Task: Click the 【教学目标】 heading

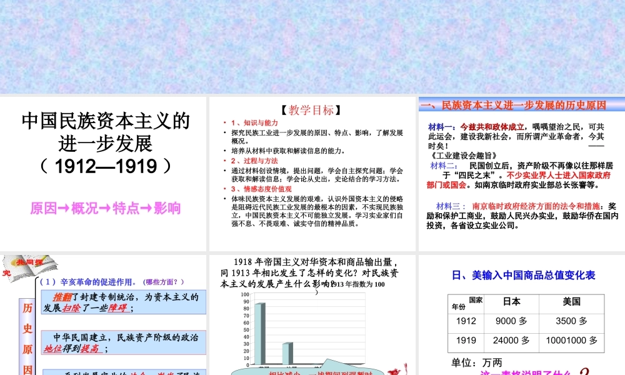Action: point(311,110)
